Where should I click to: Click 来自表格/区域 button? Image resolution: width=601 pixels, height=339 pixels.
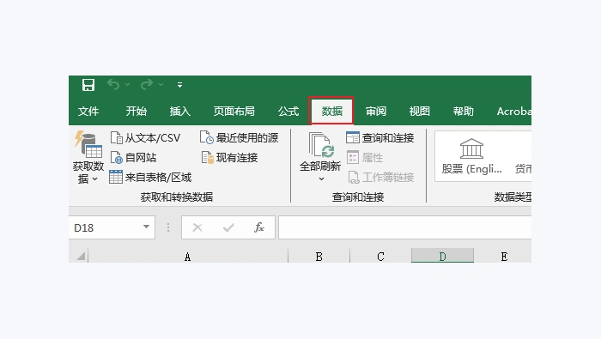point(150,178)
